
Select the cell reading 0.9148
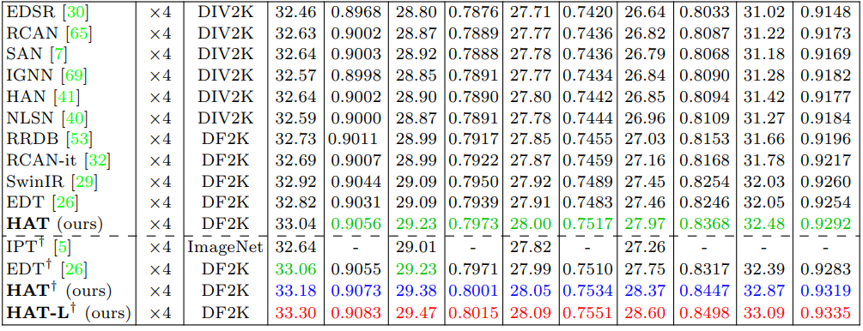tap(825, 13)
